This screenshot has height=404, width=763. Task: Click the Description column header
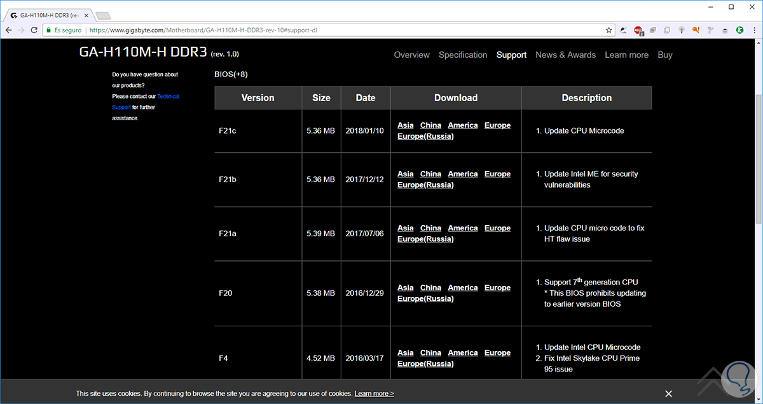(587, 98)
